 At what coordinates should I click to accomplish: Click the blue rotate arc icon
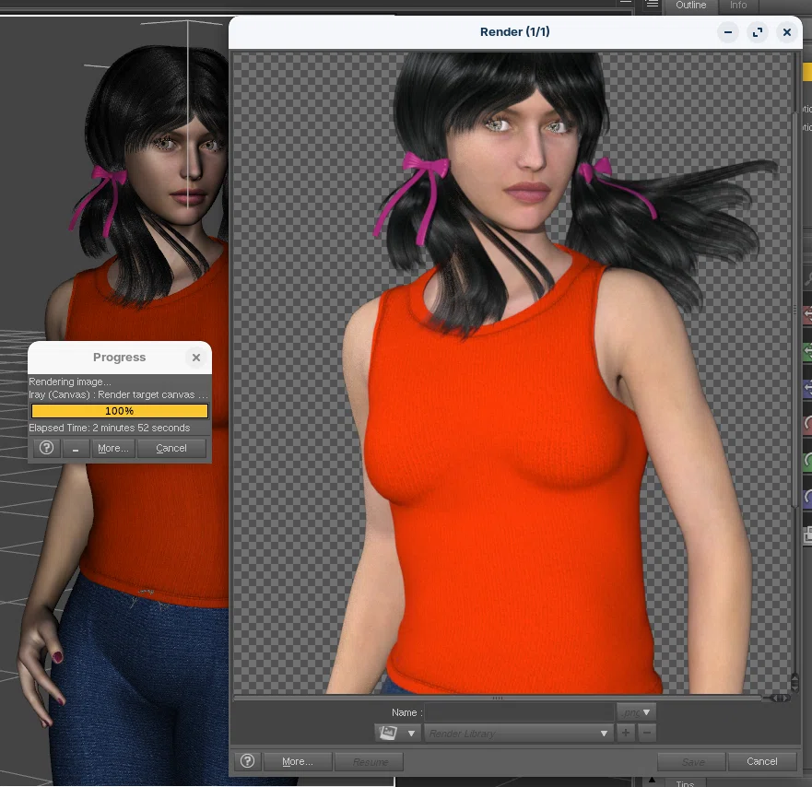(x=808, y=498)
